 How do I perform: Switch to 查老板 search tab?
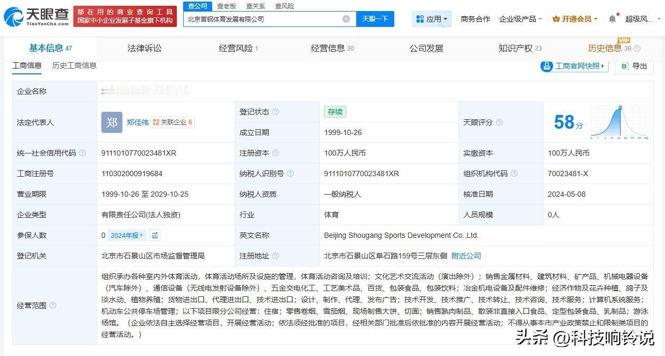[227, 6]
